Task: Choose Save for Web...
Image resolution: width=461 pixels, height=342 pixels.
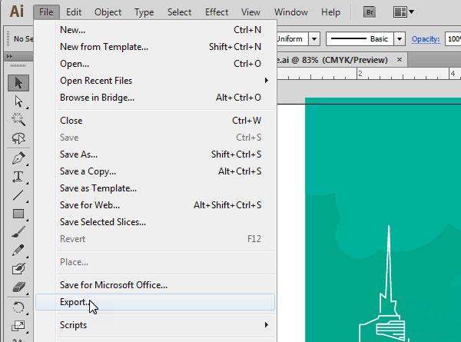Action: click(155, 205)
